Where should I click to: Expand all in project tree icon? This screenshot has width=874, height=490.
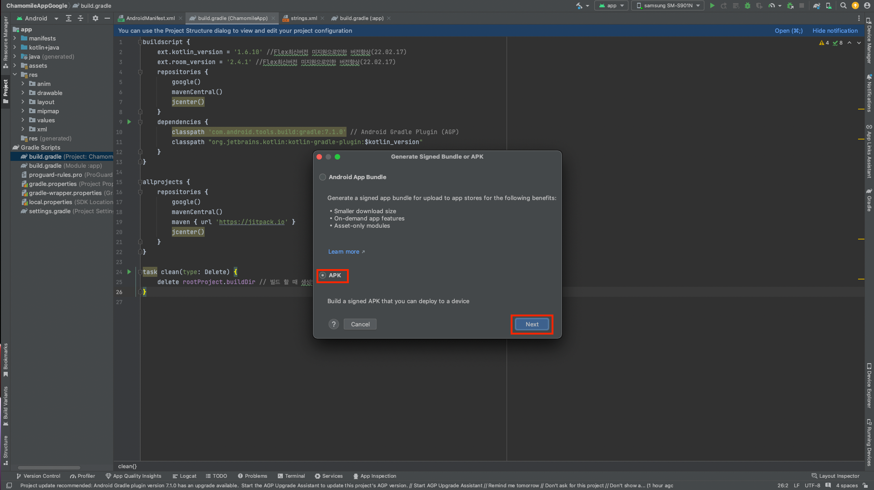click(x=68, y=18)
